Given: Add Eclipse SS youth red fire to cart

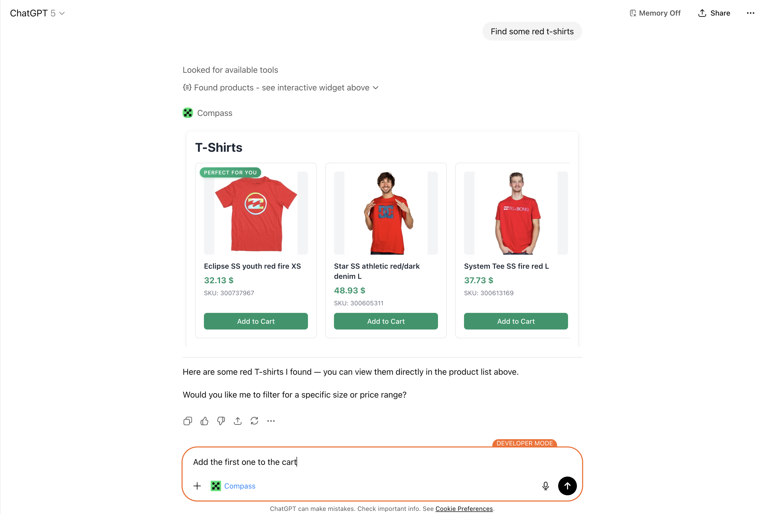Looking at the screenshot, I should (256, 321).
